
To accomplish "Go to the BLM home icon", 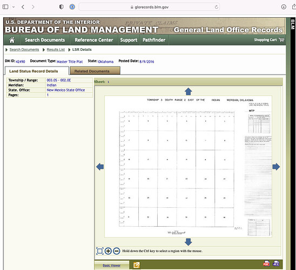I will pos(12,40).
